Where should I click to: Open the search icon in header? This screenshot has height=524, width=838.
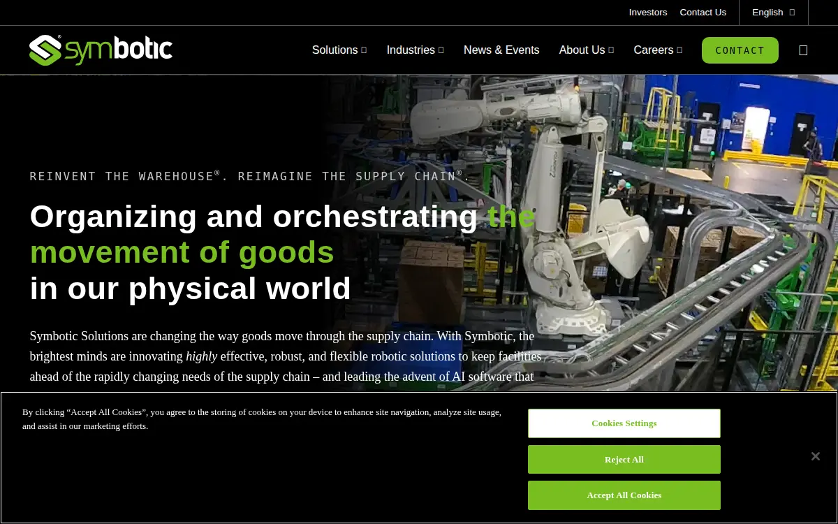click(803, 50)
